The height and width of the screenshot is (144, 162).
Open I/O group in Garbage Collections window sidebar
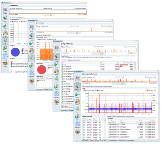click(77, 109)
